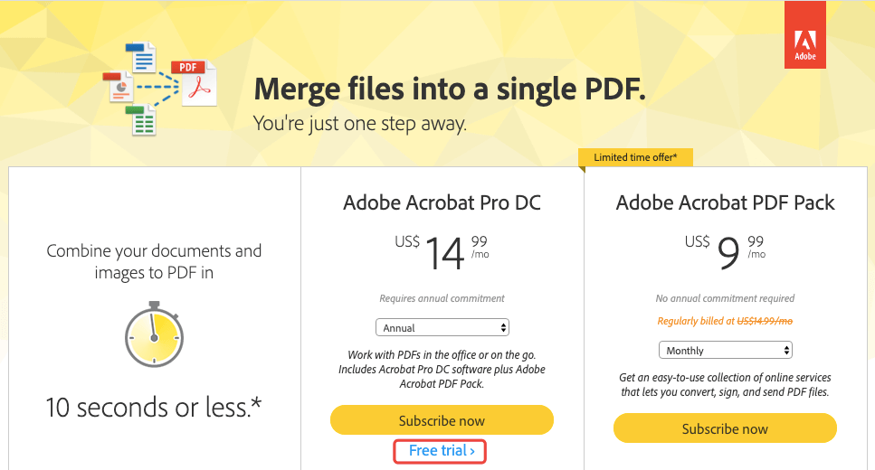
Task: Click the '10 seconds or less' text
Action: click(x=154, y=408)
